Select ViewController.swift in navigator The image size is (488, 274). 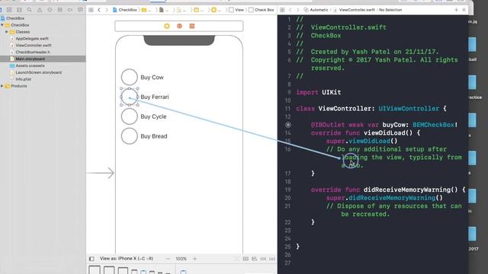tap(34, 46)
